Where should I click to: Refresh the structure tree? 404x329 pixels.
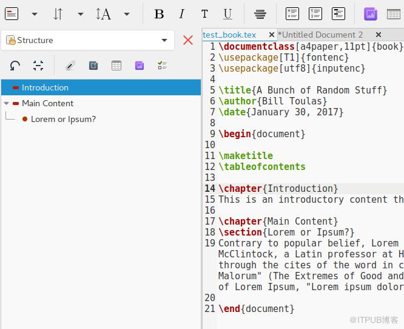point(15,66)
